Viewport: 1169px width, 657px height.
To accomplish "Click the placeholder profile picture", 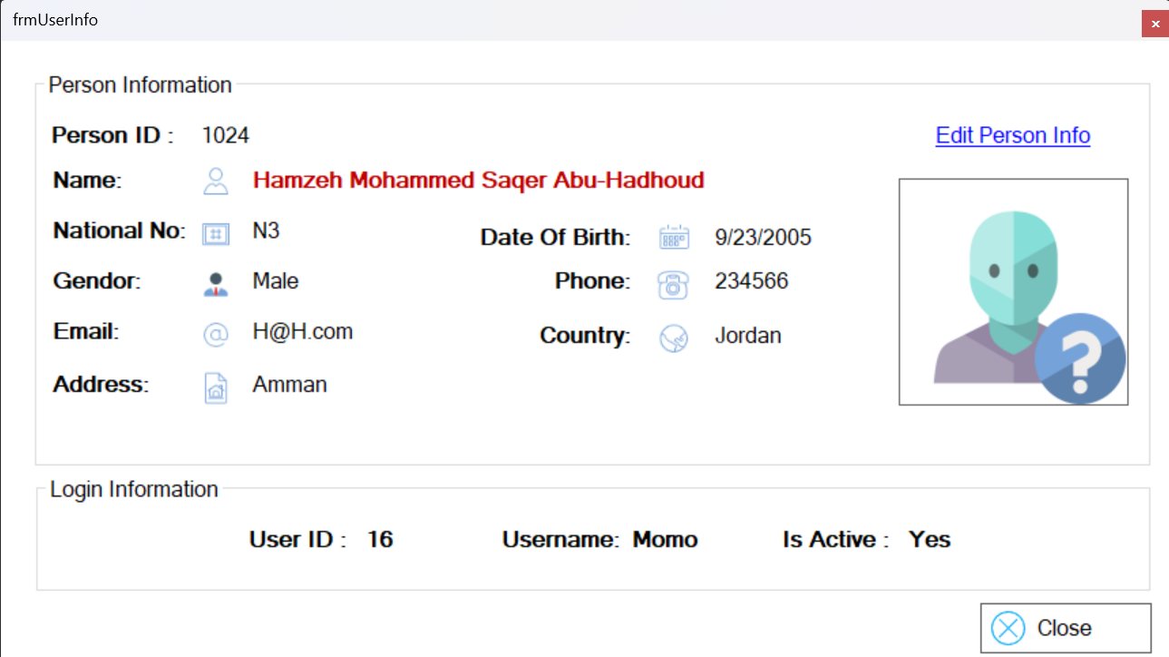I will coord(1014,291).
